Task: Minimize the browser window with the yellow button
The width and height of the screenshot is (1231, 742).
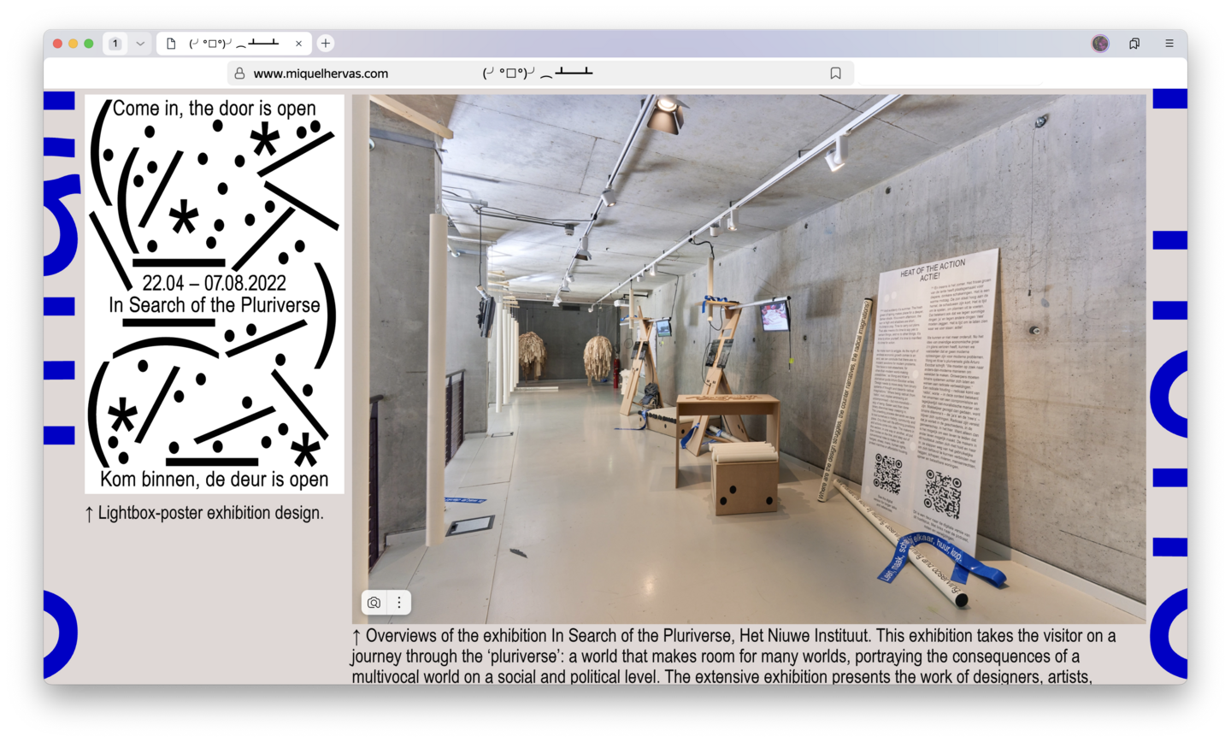Action: pyautogui.click(x=74, y=44)
